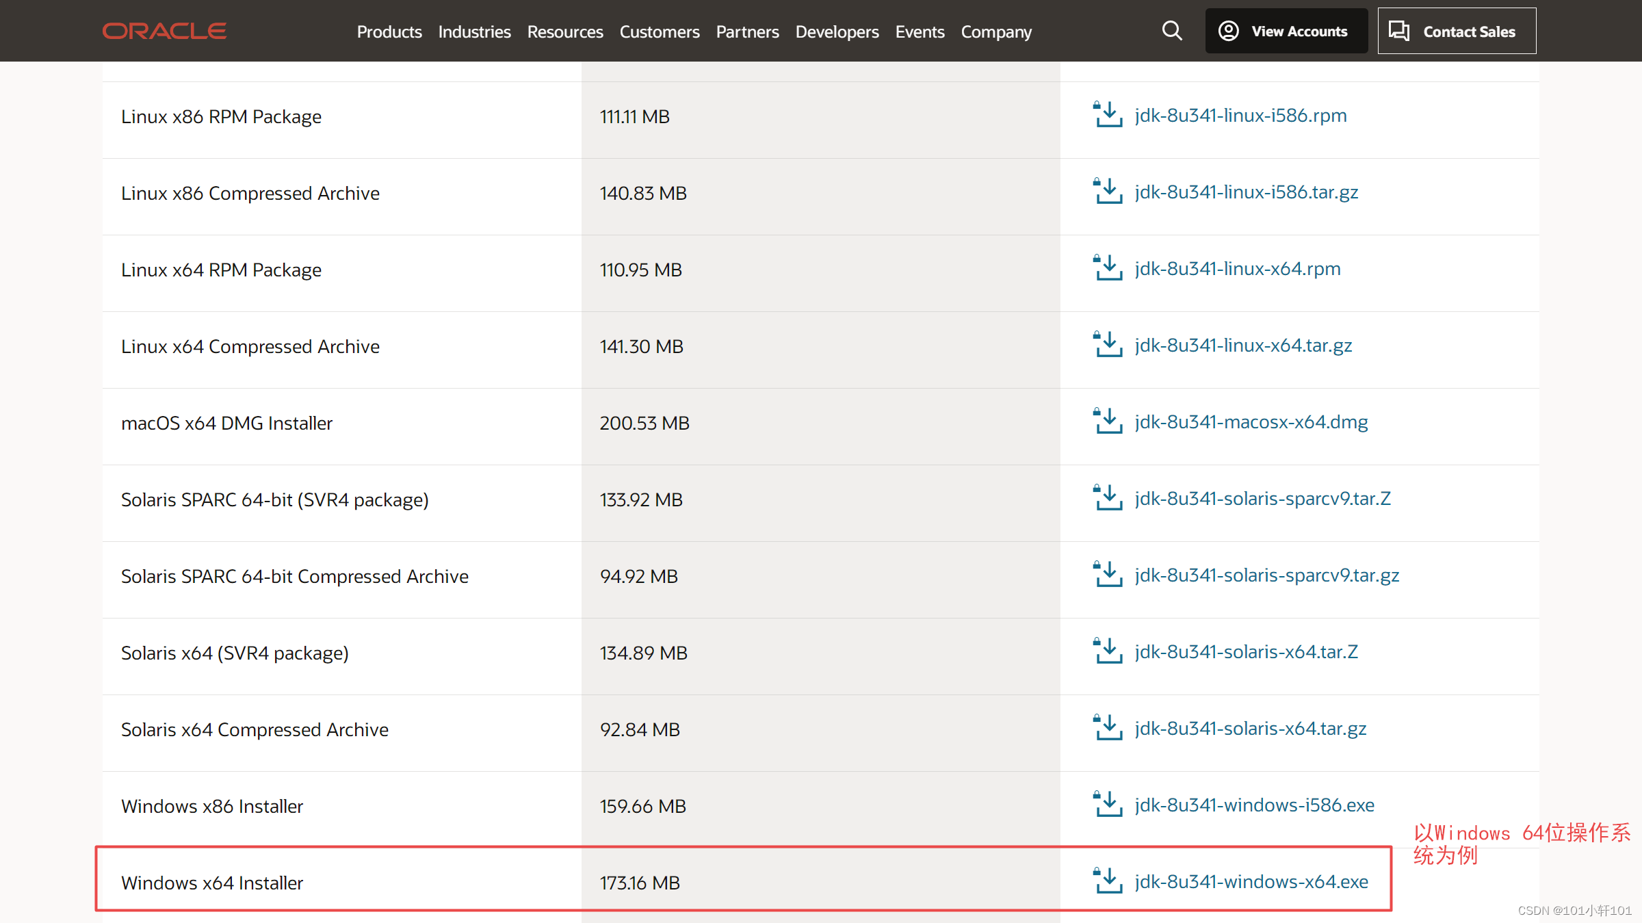Open the Customers menu

point(660,31)
